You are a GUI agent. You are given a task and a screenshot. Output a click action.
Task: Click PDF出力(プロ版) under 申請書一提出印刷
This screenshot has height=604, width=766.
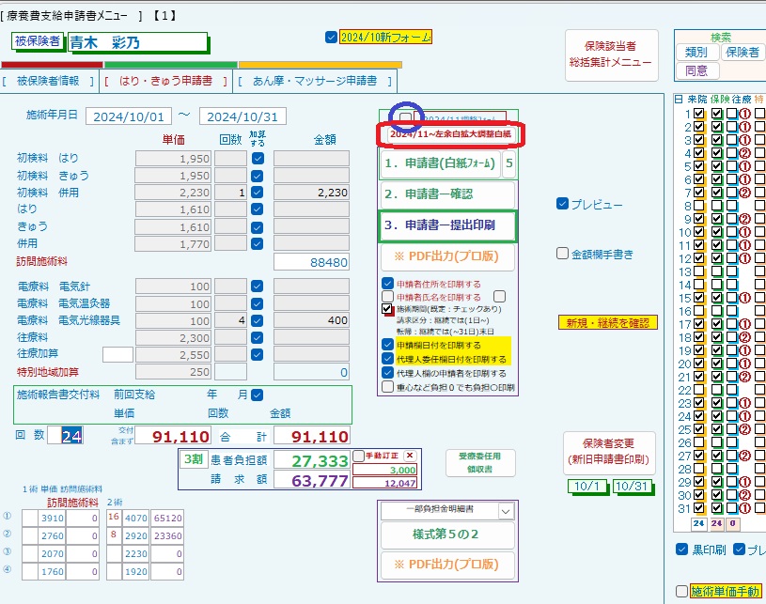click(x=447, y=256)
